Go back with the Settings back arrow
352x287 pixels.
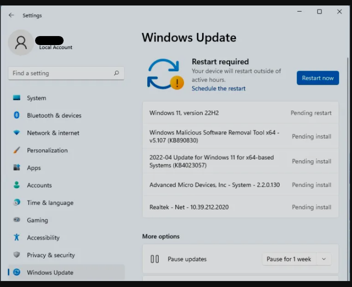(x=11, y=15)
